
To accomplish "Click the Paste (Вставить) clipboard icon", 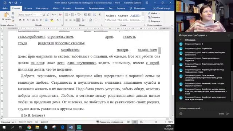I will click(x=7, y=15).
